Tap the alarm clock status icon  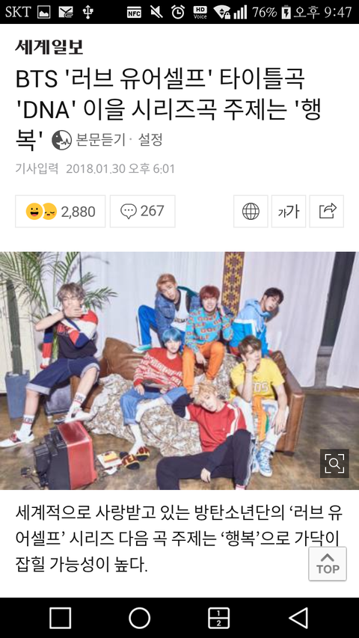177,12
